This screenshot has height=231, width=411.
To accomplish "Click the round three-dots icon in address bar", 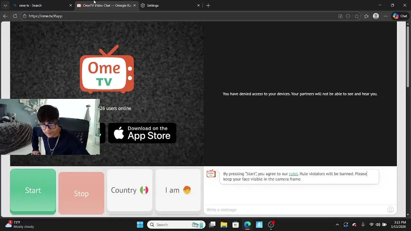I will pyautogui.click(x=348, y=16).
